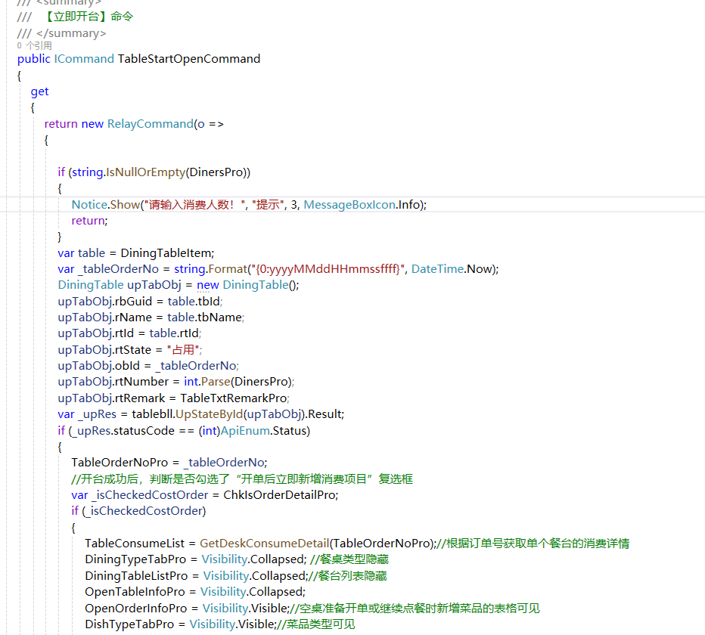The image size is (705, 635).
Task: Click ChkIsOrderDetailPro identifier
Action: tap(279, 495)
